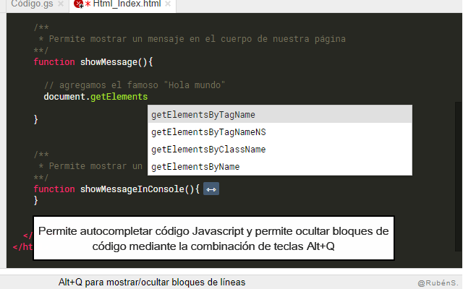
Task: Click the "Hola mundo" comment line
Action: [135, 85]
